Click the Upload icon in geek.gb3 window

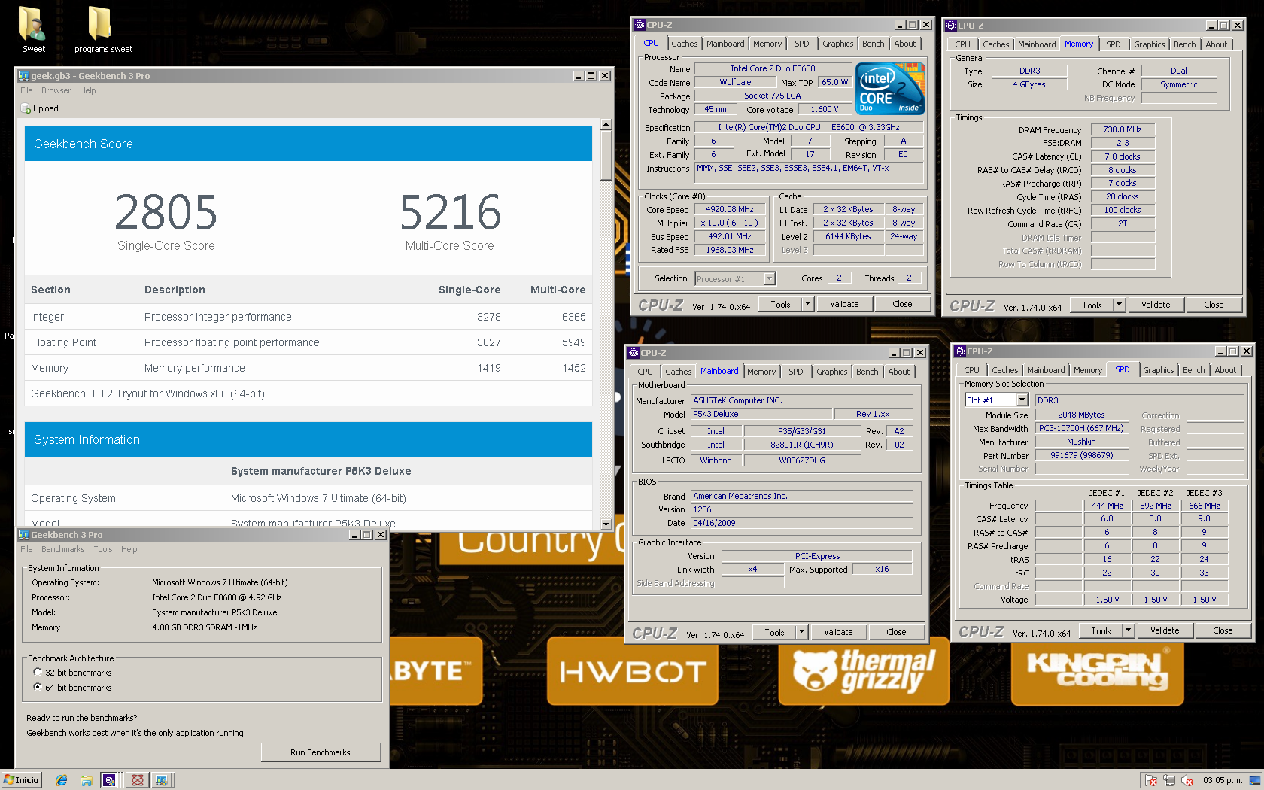point(26,108)
